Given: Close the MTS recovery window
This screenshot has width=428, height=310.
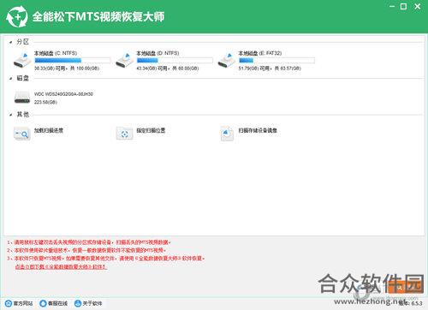Looking at the screenshot, I should 417,6.
